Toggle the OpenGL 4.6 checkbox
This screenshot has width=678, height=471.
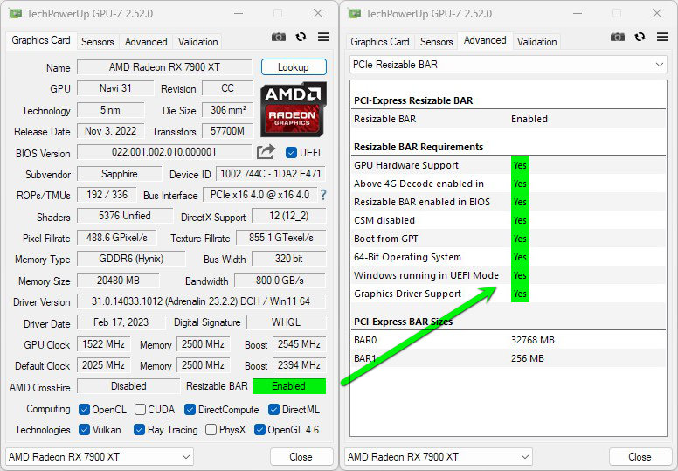[259, 429]
